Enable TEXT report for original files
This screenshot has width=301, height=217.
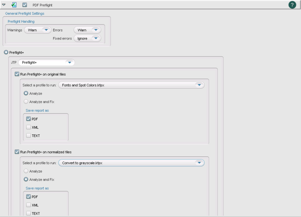tap(28, 135)
